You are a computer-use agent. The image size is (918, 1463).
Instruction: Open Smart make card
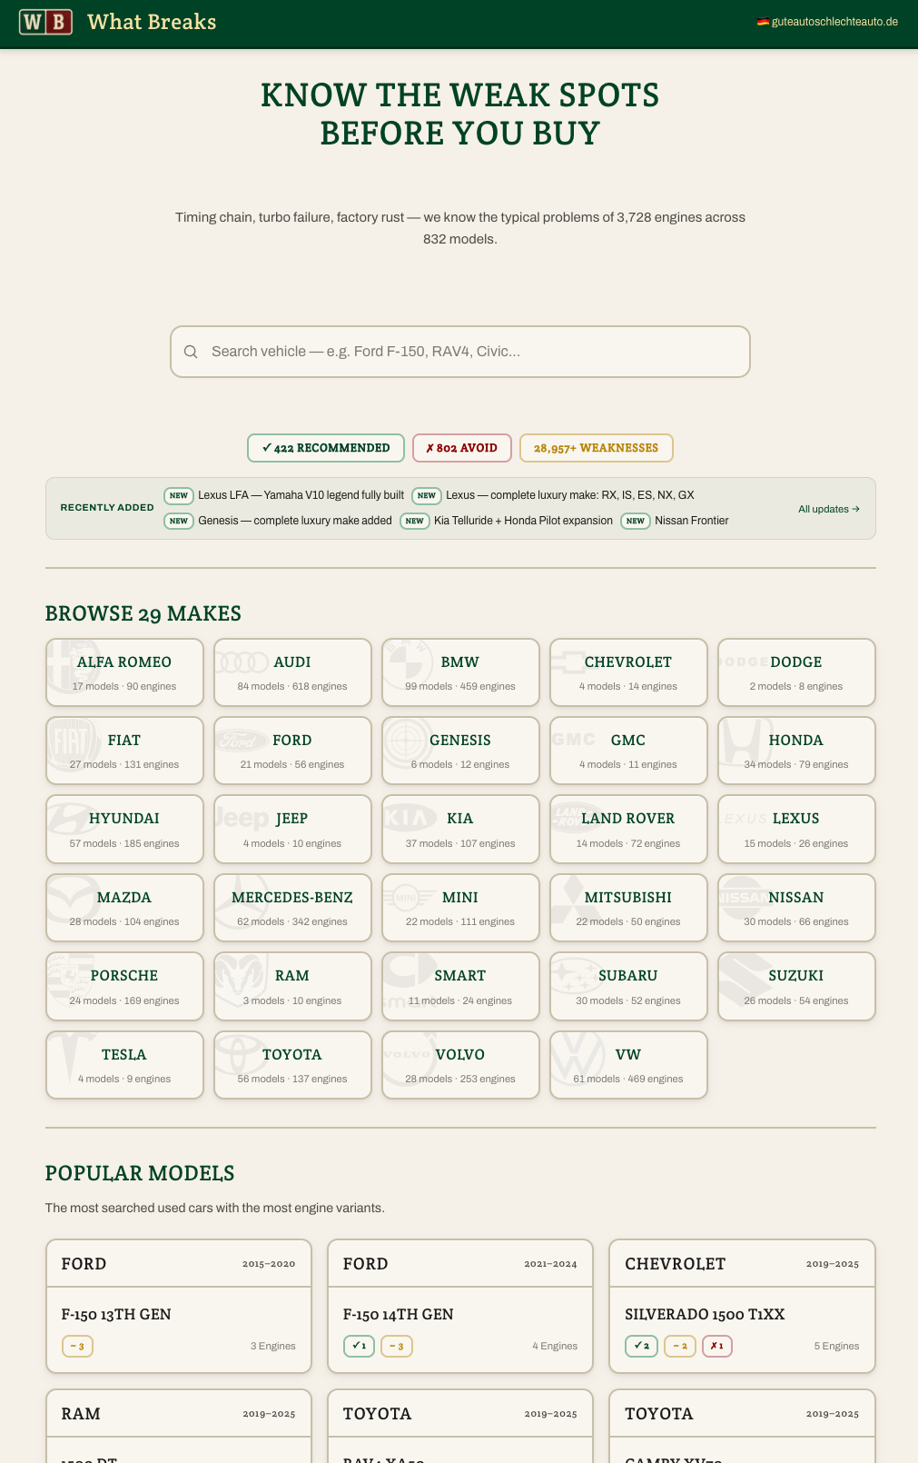(460, 987)
